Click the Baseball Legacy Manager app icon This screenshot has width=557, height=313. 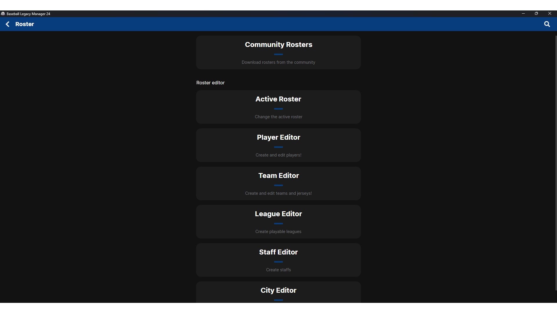tap(3, 14)
